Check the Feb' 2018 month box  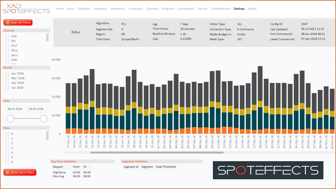pyautogui.click(x=8, y=83)
